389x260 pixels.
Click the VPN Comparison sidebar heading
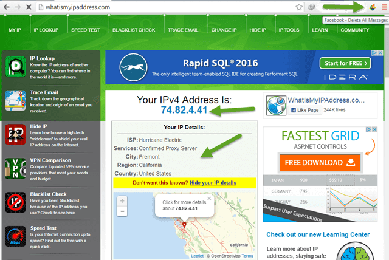[x=50, y=160]
